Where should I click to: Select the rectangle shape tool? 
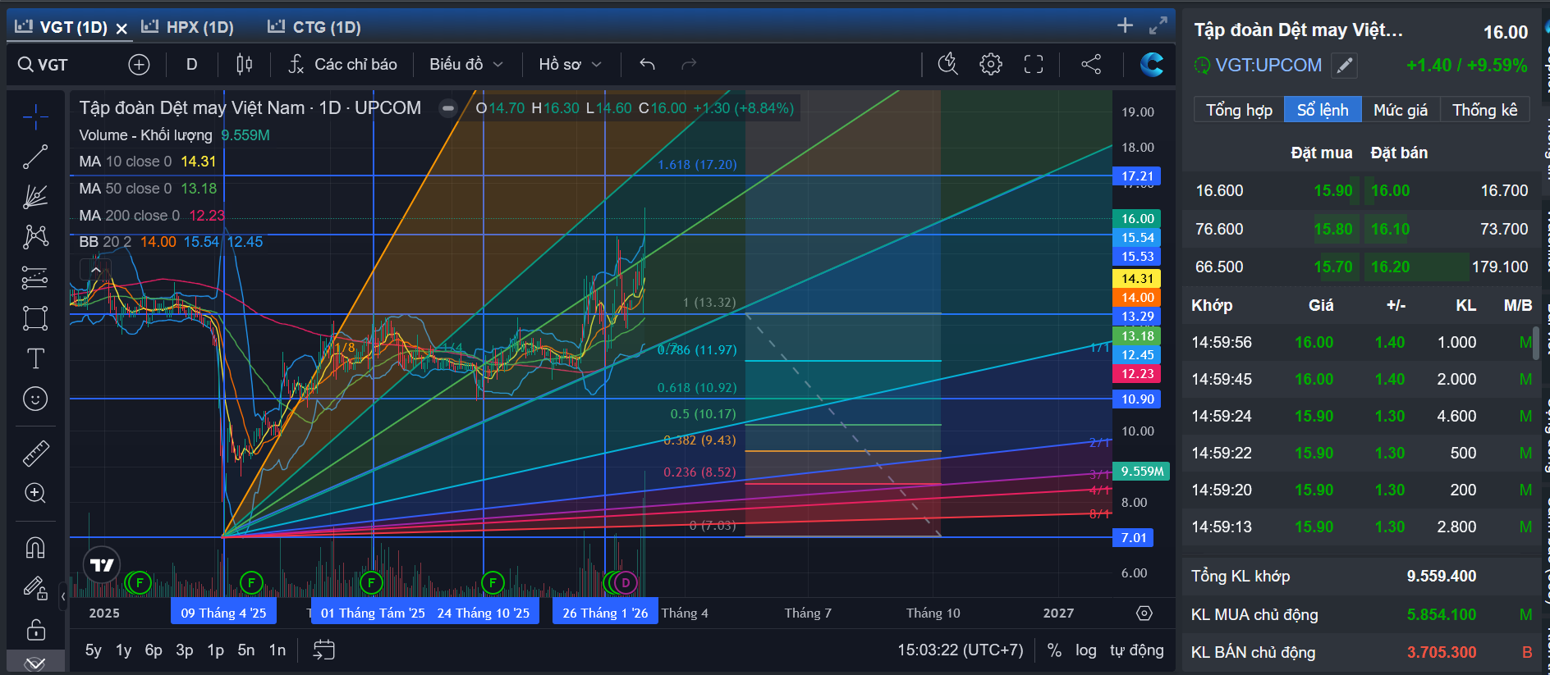[35, 317]
